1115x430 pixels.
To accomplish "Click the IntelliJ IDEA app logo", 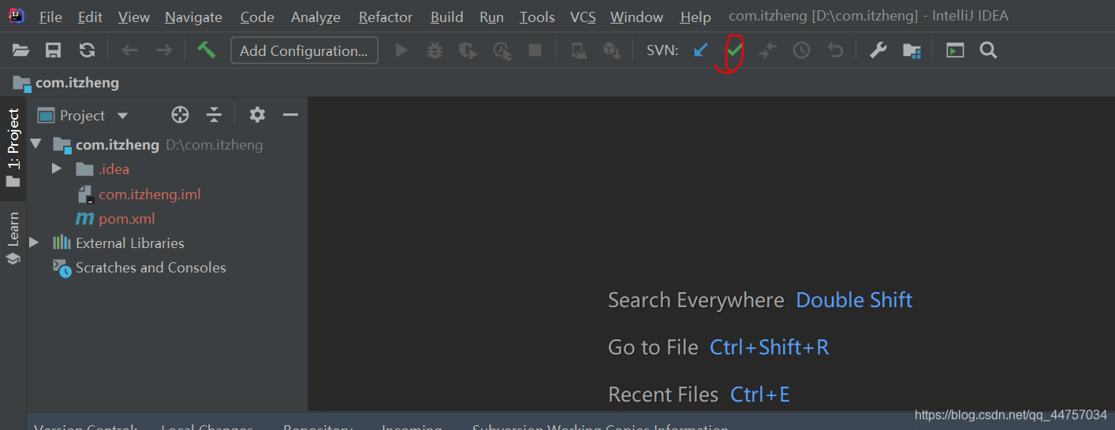I will pyautogui.click(x=17, y=16).
